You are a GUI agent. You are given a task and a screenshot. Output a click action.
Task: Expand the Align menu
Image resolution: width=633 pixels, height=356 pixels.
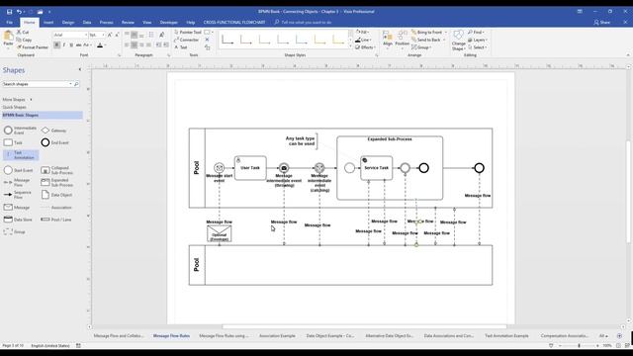pos(388,40)
